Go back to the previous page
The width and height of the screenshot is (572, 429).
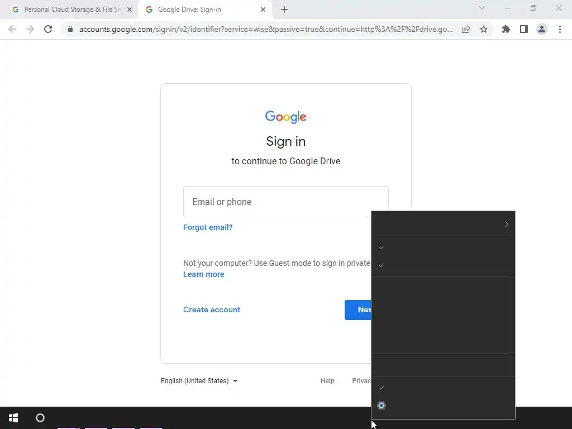(12, 29)
